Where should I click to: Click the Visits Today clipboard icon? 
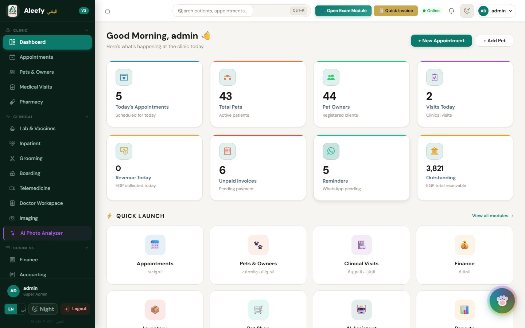coord(435,77)
